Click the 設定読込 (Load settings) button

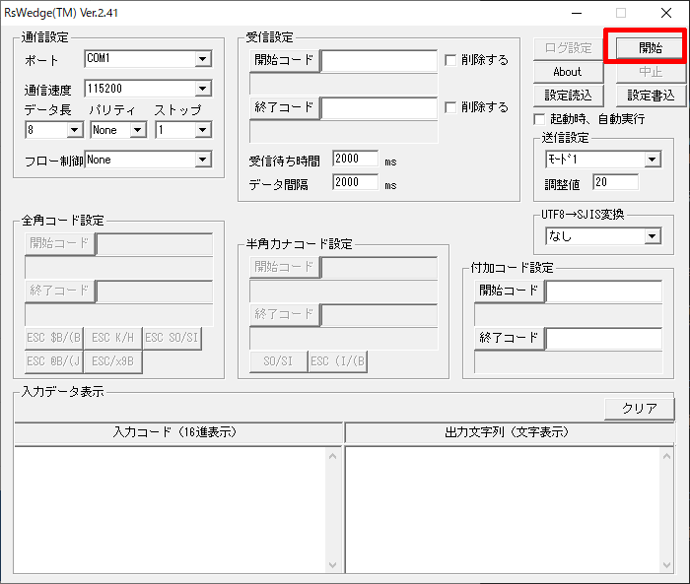(568, 96)
